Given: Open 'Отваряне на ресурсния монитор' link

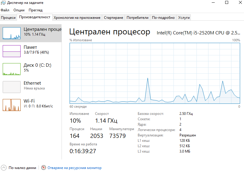Looking at the screenshot, I should (x=75, y=168).
